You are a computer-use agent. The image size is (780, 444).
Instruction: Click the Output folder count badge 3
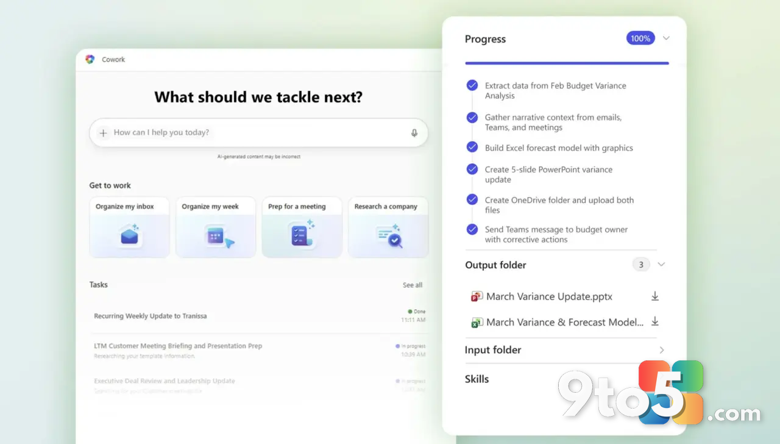click(x=640, y=265)
